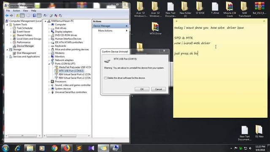The width and height of the screenshot is (270, 152).
Task: Click the volume icon in the system tray
Action: (x=250, y=148)
